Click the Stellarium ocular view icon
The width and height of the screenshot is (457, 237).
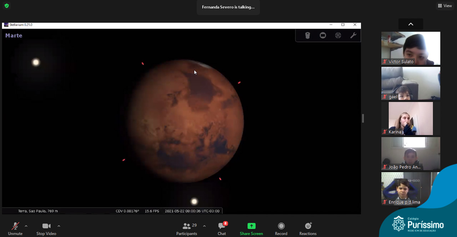point(307,35)
